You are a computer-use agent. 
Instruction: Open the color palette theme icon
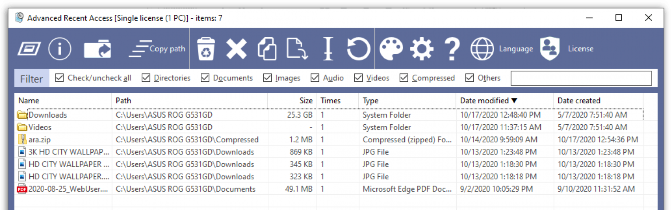391,49
